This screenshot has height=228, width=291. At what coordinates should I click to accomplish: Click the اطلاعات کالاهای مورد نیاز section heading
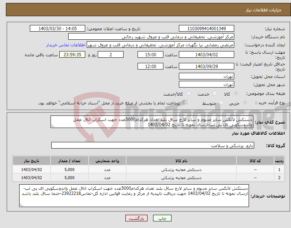click(258, 133)
